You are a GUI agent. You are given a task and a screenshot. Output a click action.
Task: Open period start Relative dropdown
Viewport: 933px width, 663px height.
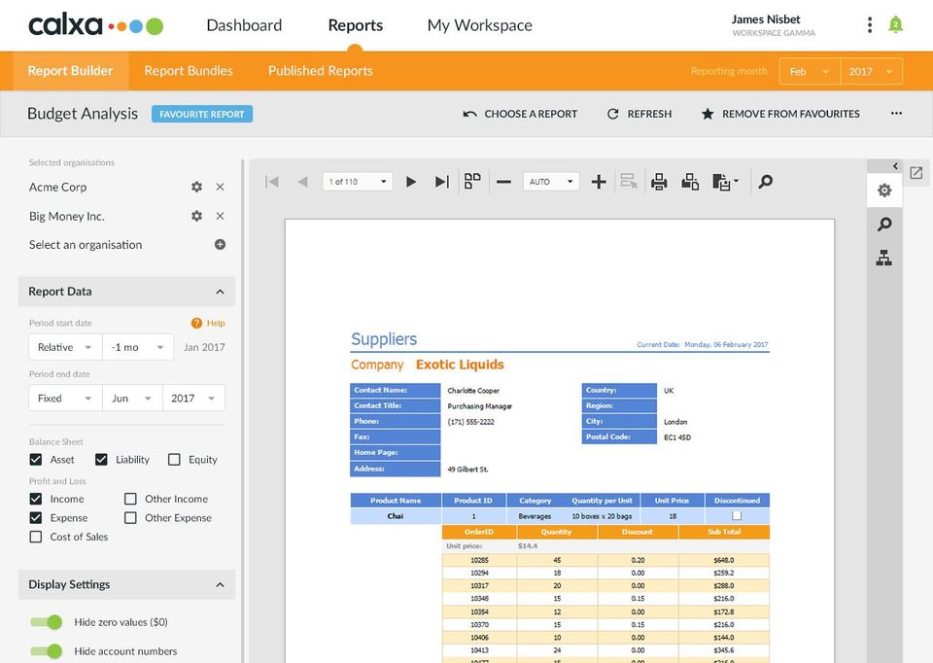(x=65, y=347)
